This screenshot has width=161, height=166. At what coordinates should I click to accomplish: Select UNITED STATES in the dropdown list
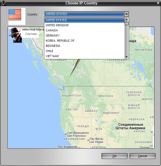(x=85, y=20)
